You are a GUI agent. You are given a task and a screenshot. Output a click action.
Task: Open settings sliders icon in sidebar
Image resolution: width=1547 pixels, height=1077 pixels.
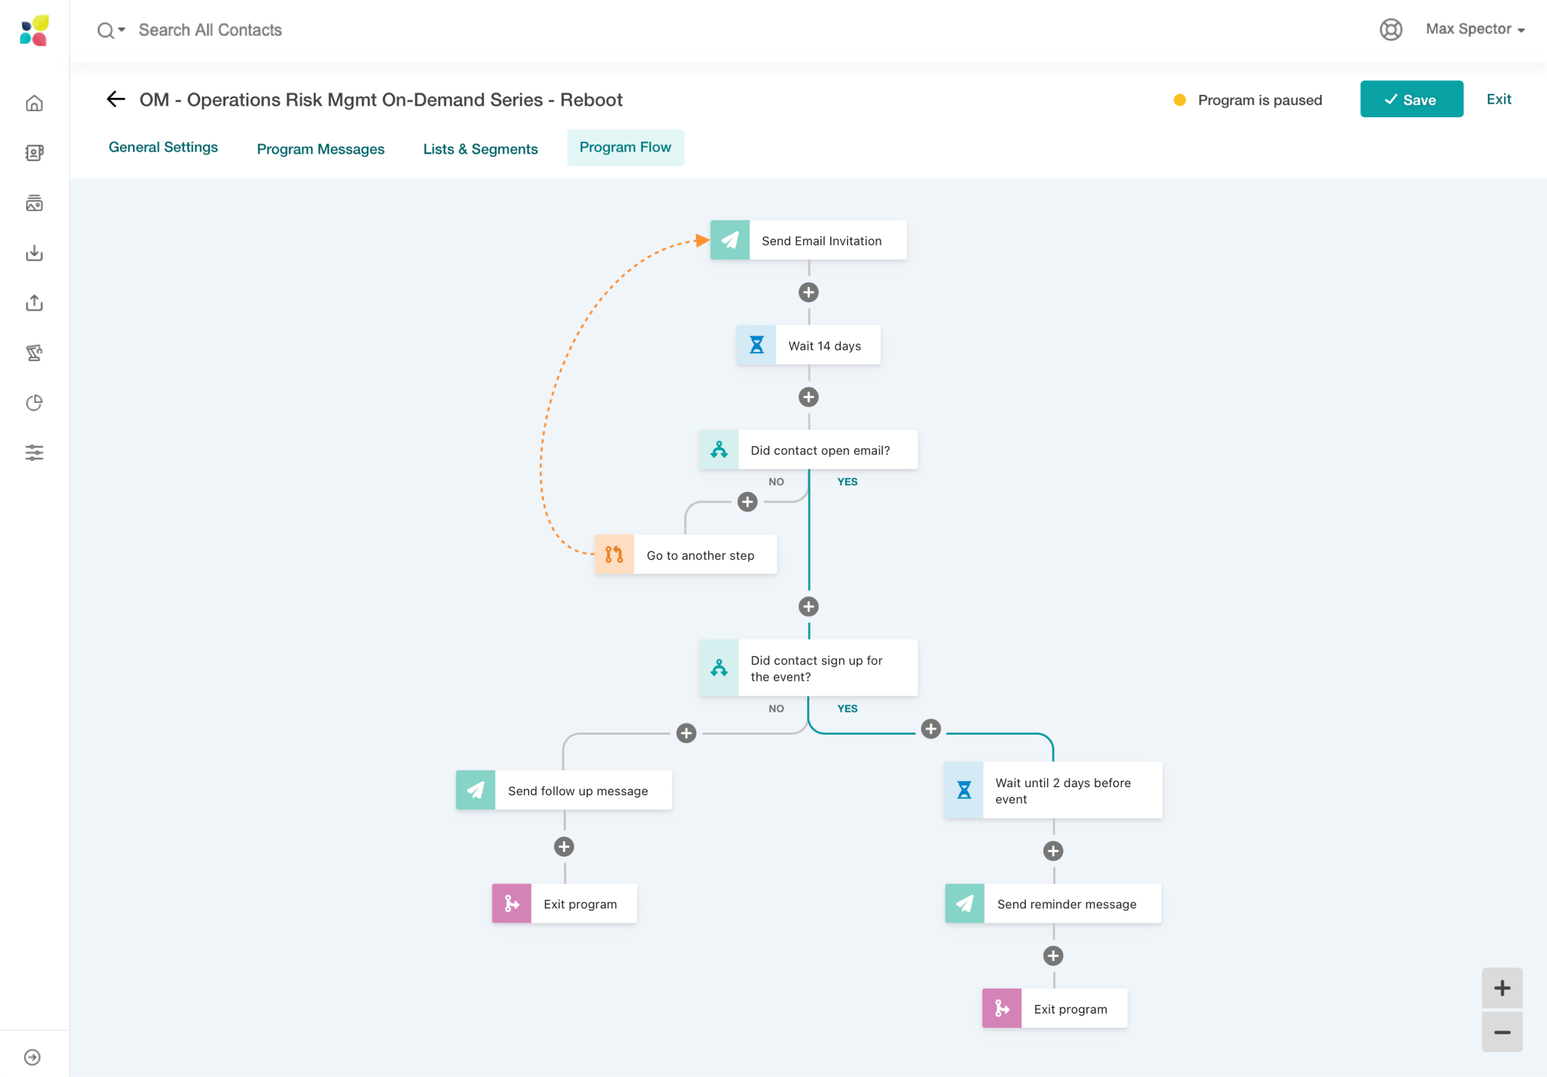click(x=34, y=452)
